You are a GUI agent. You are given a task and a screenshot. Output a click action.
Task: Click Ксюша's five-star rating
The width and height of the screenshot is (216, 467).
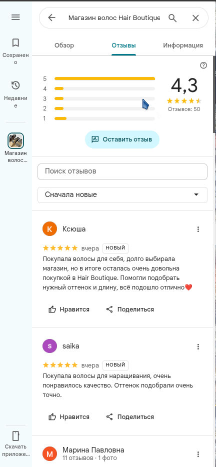[60, 248]
